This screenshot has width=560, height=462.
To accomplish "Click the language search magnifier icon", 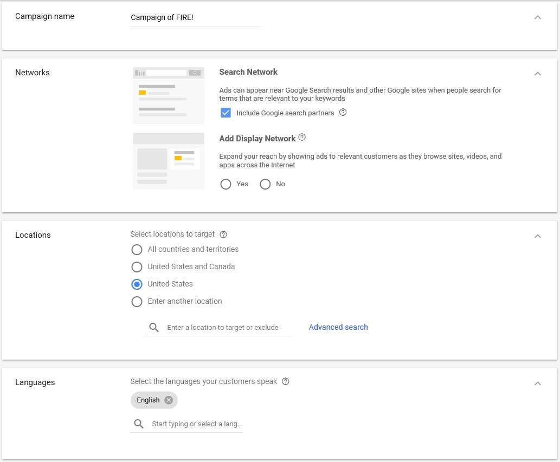I will pyautogui.click(x=139, y=424).
